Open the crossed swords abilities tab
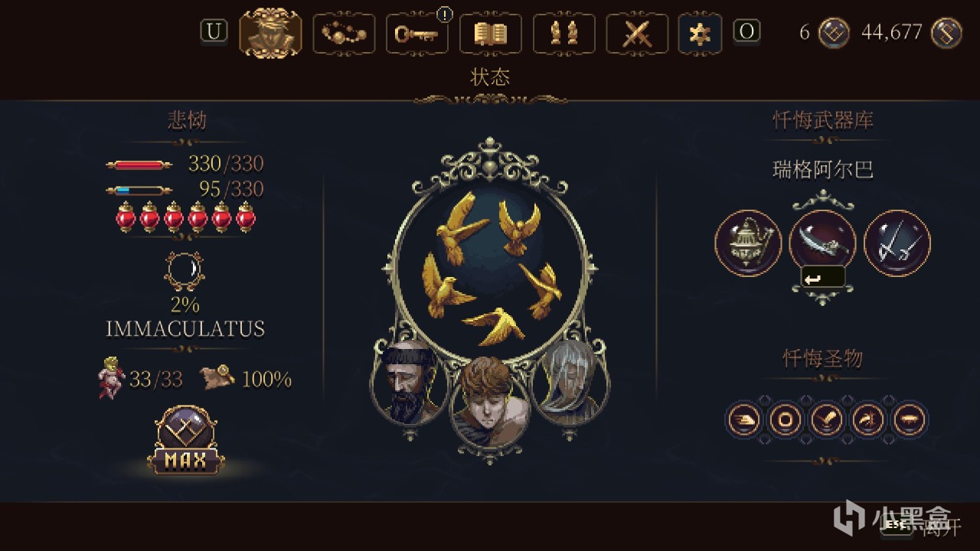Screen dimensions: 980x551 [638, 34]
